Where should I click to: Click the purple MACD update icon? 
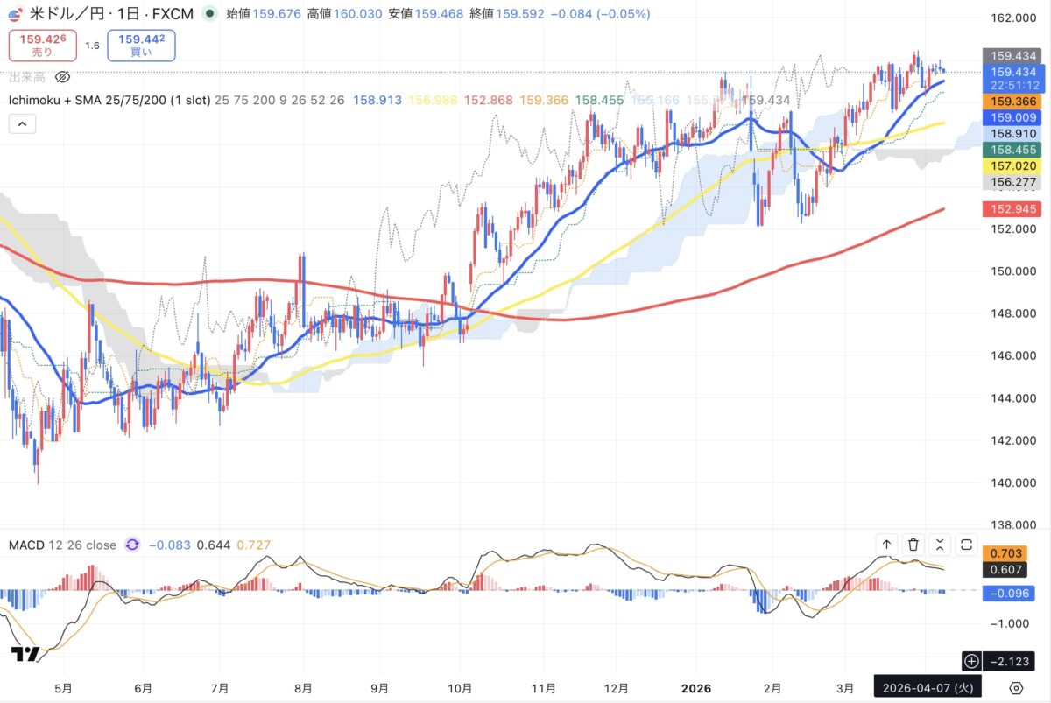[x=132, y=545]
